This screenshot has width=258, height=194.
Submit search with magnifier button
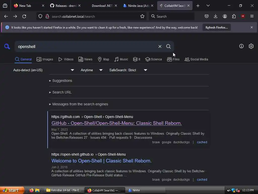coord(168,46)
